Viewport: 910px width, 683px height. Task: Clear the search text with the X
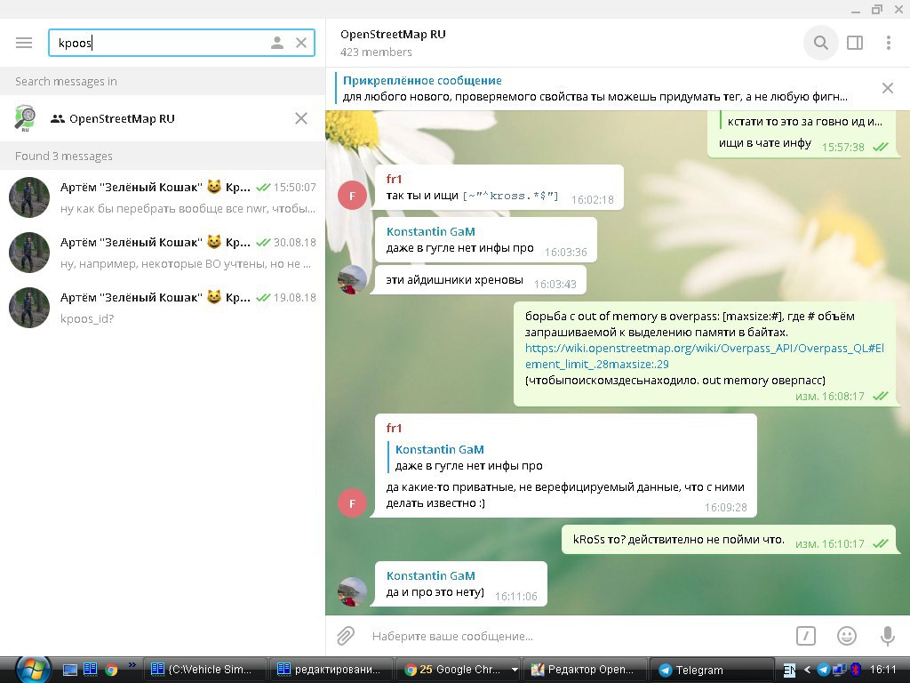[301, 43]
